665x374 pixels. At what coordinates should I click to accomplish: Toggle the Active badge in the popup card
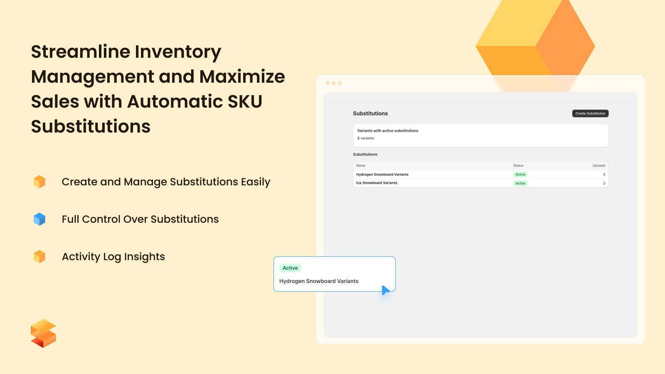(290, 268)
